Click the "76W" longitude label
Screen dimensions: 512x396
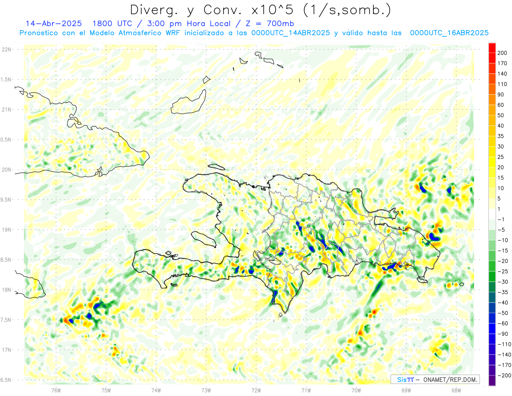click(x=56, y=390)
